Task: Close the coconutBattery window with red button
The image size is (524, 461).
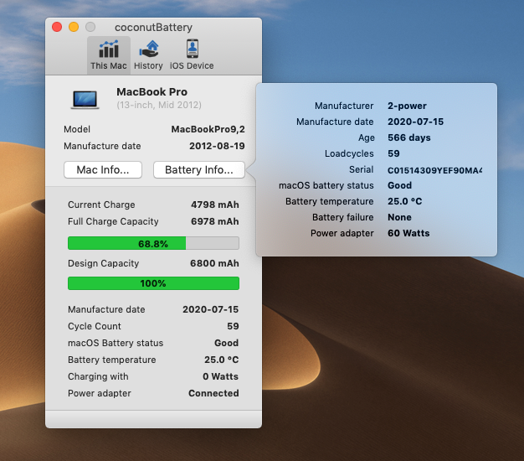Action: (57, 27)
